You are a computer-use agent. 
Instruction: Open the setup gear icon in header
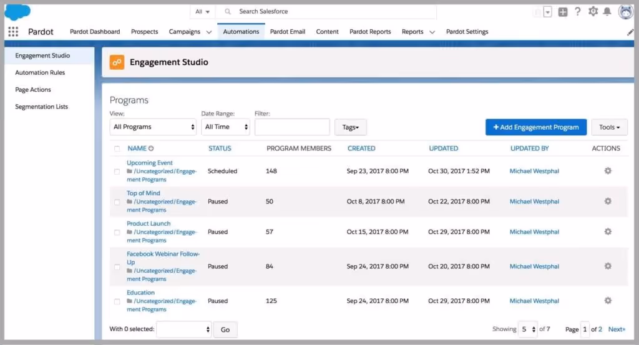point(593,11)
